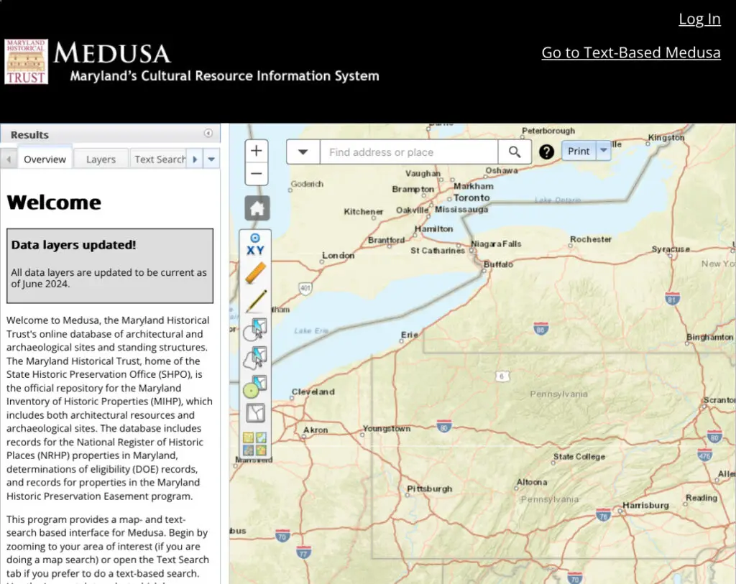Click Harrisburg label on the map
This screenshot has height=584, width=736.
pyautogui.click(x=645, y=505)
